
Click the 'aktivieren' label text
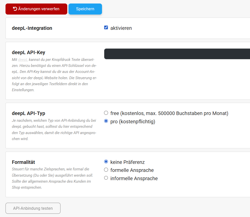pos(121,28)
